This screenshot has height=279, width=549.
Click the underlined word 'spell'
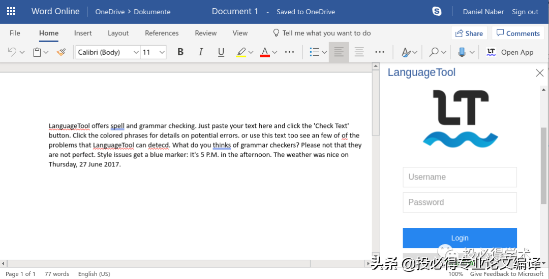pos(117,126)
